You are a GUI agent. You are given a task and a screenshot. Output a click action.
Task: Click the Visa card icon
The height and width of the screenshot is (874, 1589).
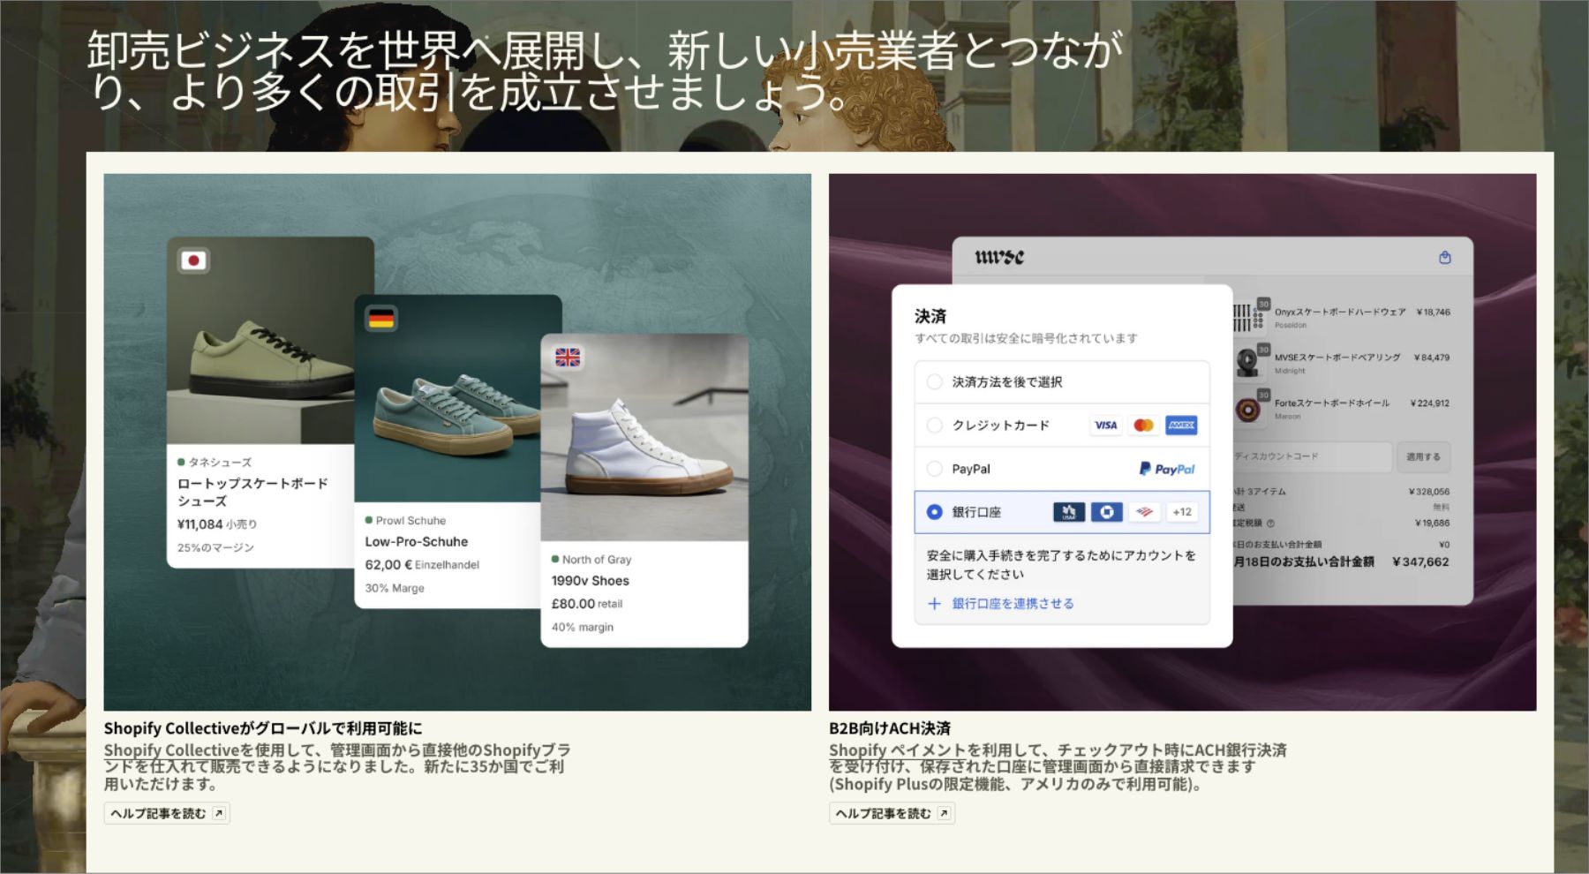tap(1105, 426)
